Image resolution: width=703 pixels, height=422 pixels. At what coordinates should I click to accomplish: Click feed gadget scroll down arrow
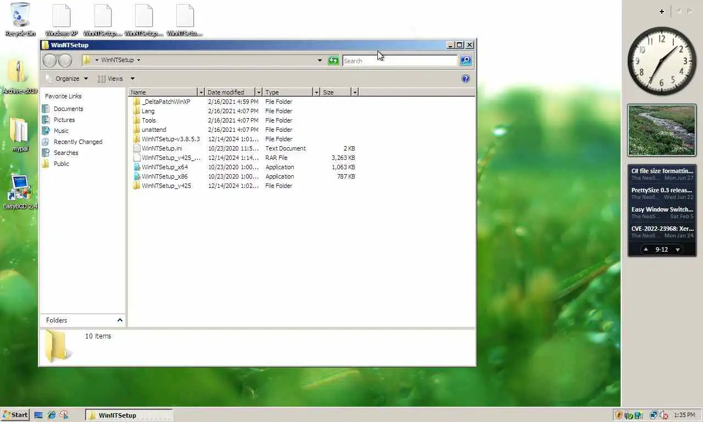678,249
